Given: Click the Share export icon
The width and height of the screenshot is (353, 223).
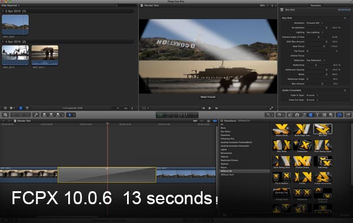Looking at the screenshot, I should 348,115.
